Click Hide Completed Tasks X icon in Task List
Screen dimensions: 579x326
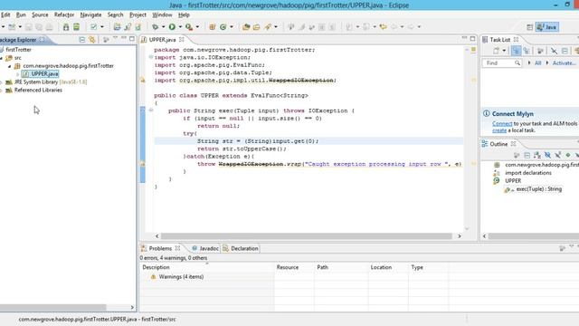(x=554, y=51)
